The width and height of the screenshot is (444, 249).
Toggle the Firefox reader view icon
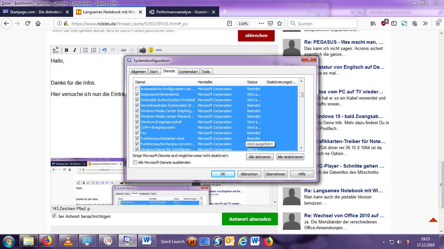coord(229,24)
